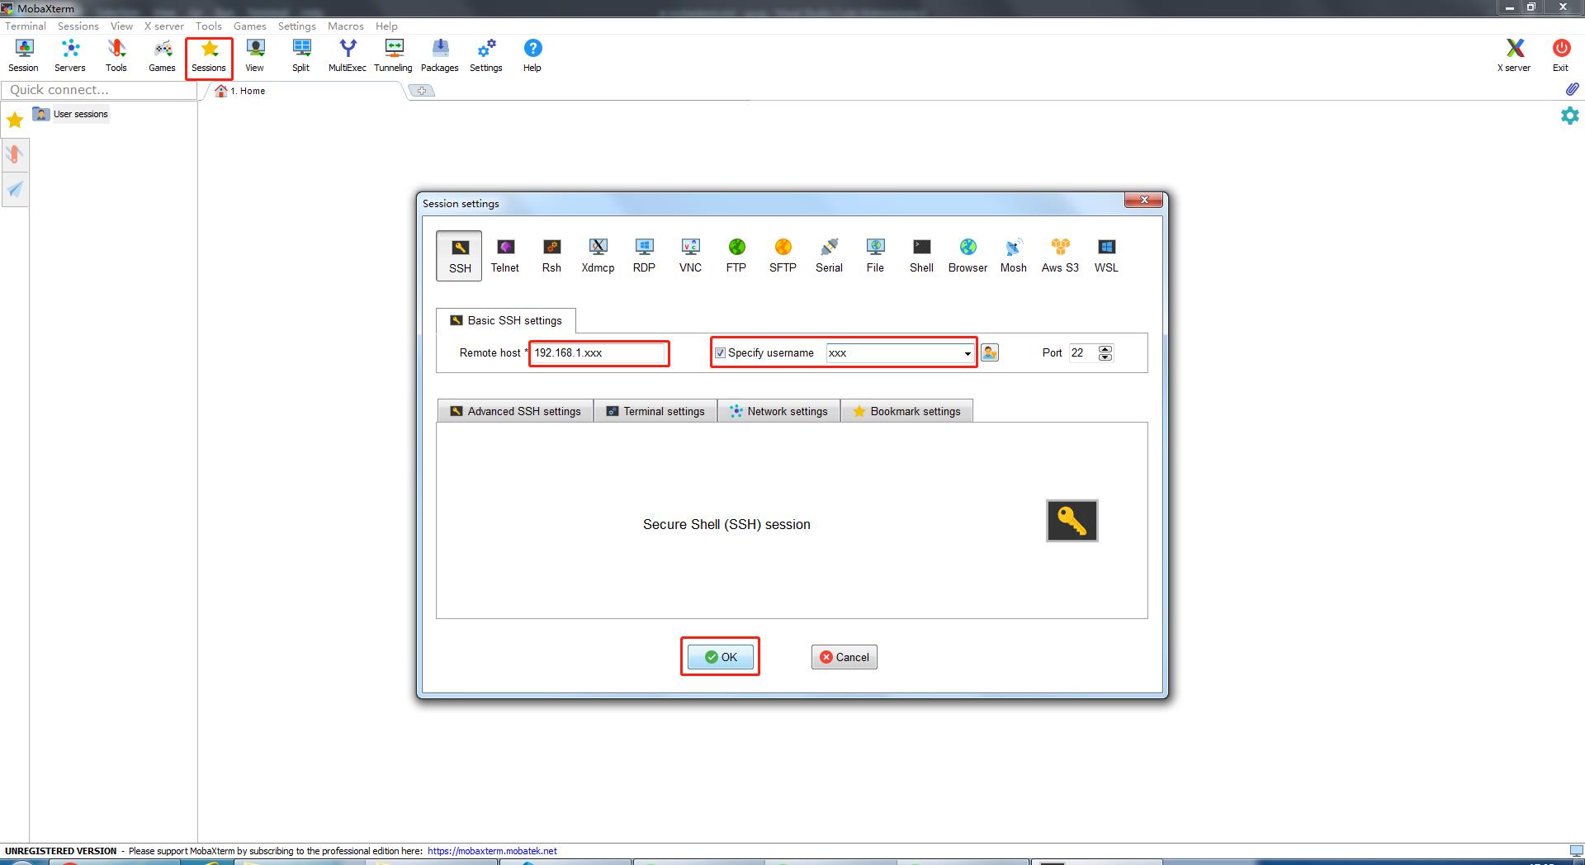The width and height of the screenshot is (1585, 865).
Task: Close the Session settings dialog
Action: click(1143, 200)
